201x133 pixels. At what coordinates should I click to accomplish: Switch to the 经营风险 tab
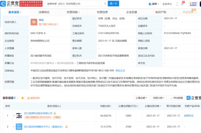click(73, 12)
